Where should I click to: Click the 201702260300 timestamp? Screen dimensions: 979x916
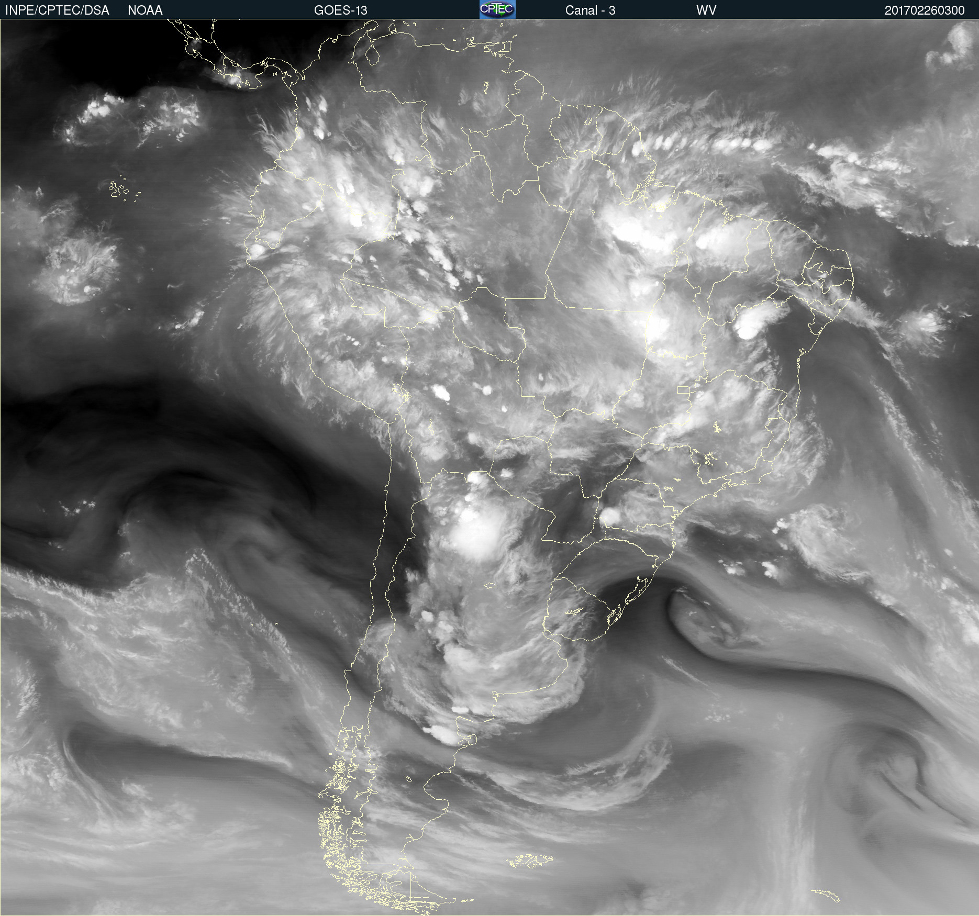(924, 10)
